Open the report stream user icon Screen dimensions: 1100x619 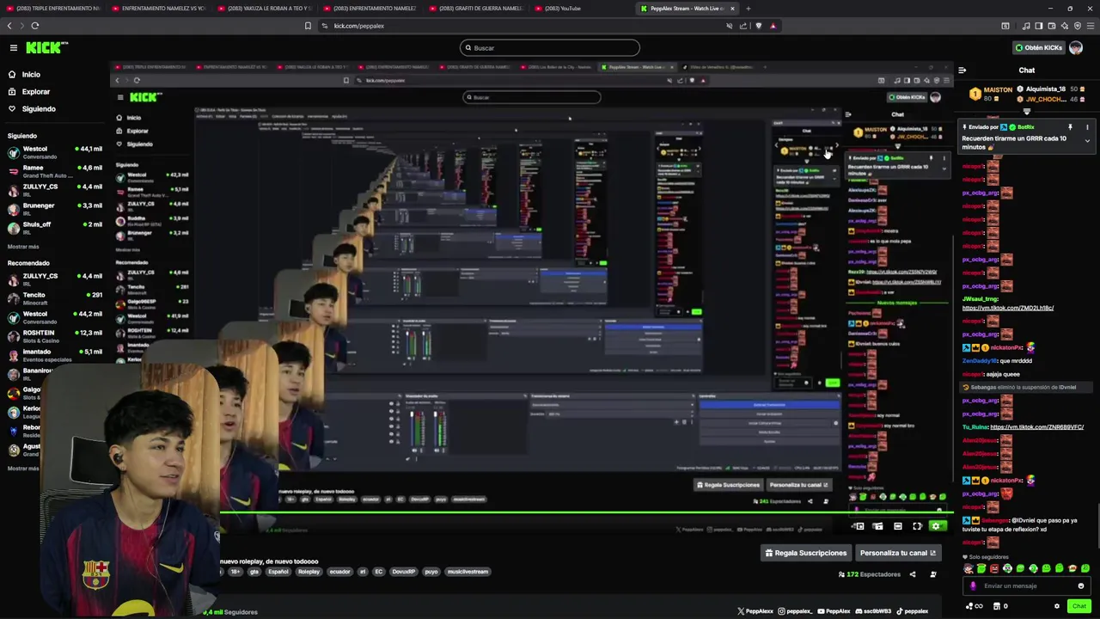[933, 574]
